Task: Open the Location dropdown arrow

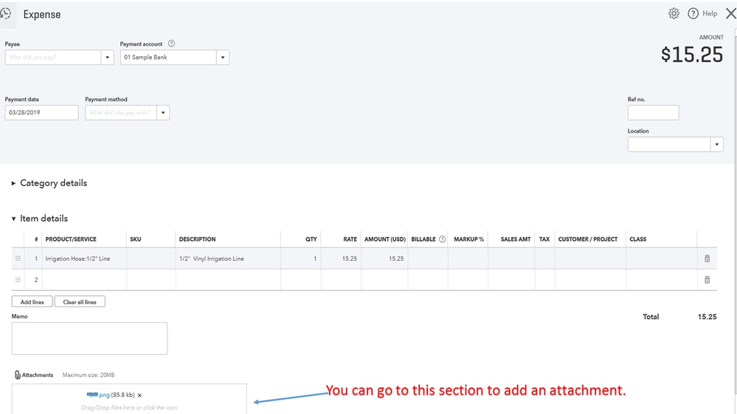Action: tap(716, 144)
